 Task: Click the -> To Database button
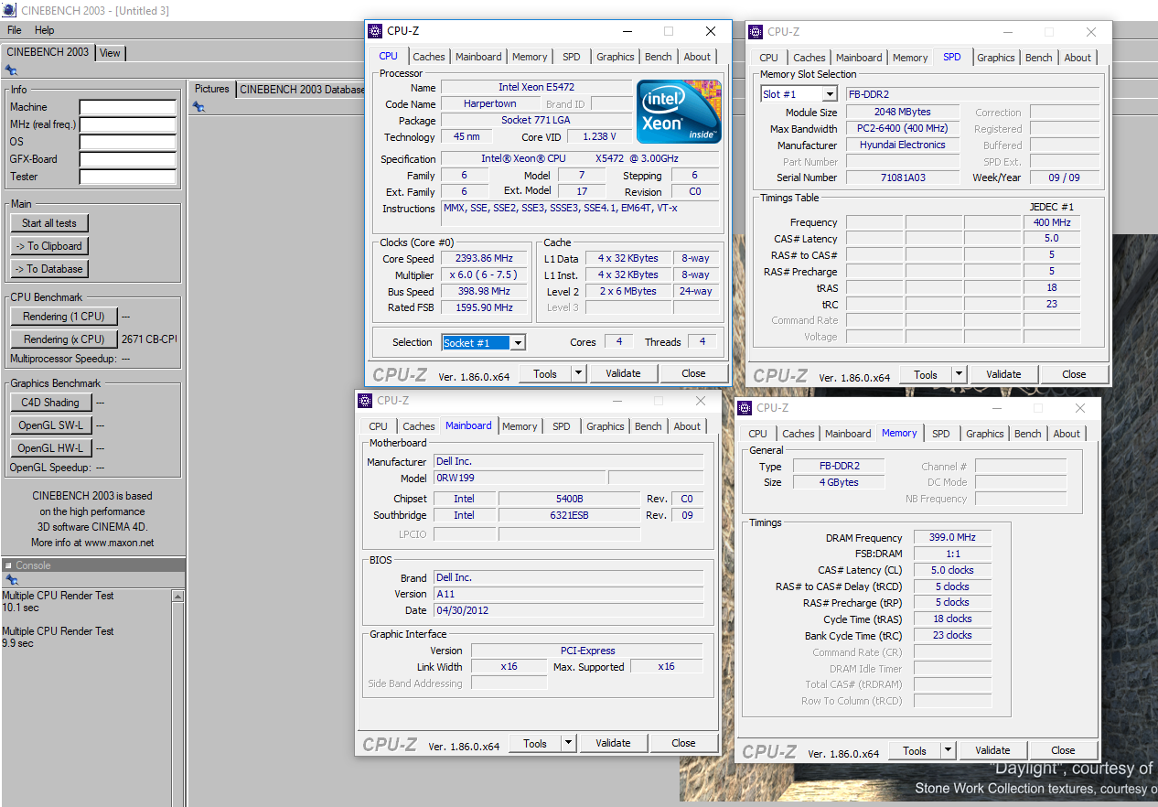49,269
